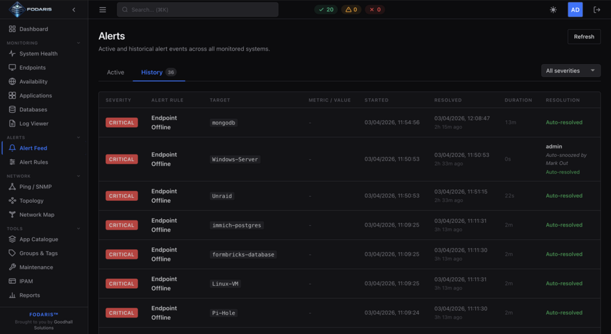This screenshot has width=611, height=334.
Task: Open the All severities dropdown
Action: pos(571,71)
